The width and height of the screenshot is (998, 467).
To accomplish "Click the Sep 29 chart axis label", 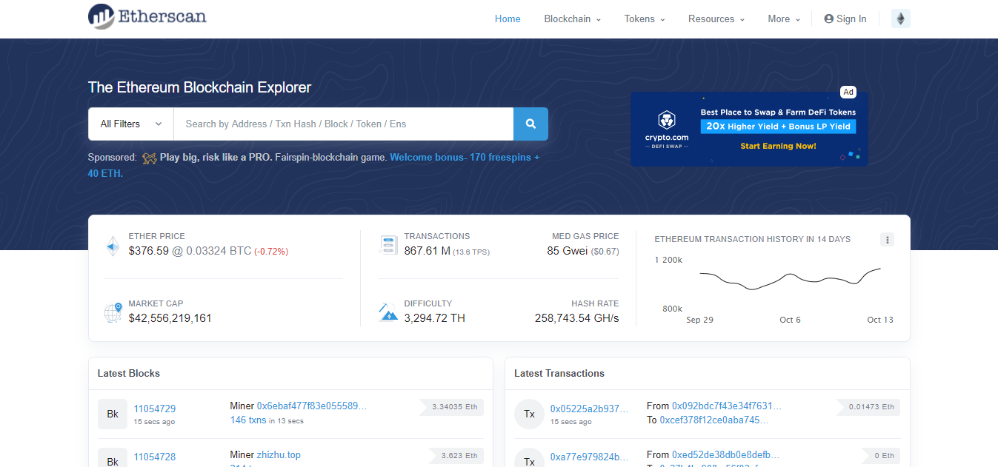I will tap(699, 320).
